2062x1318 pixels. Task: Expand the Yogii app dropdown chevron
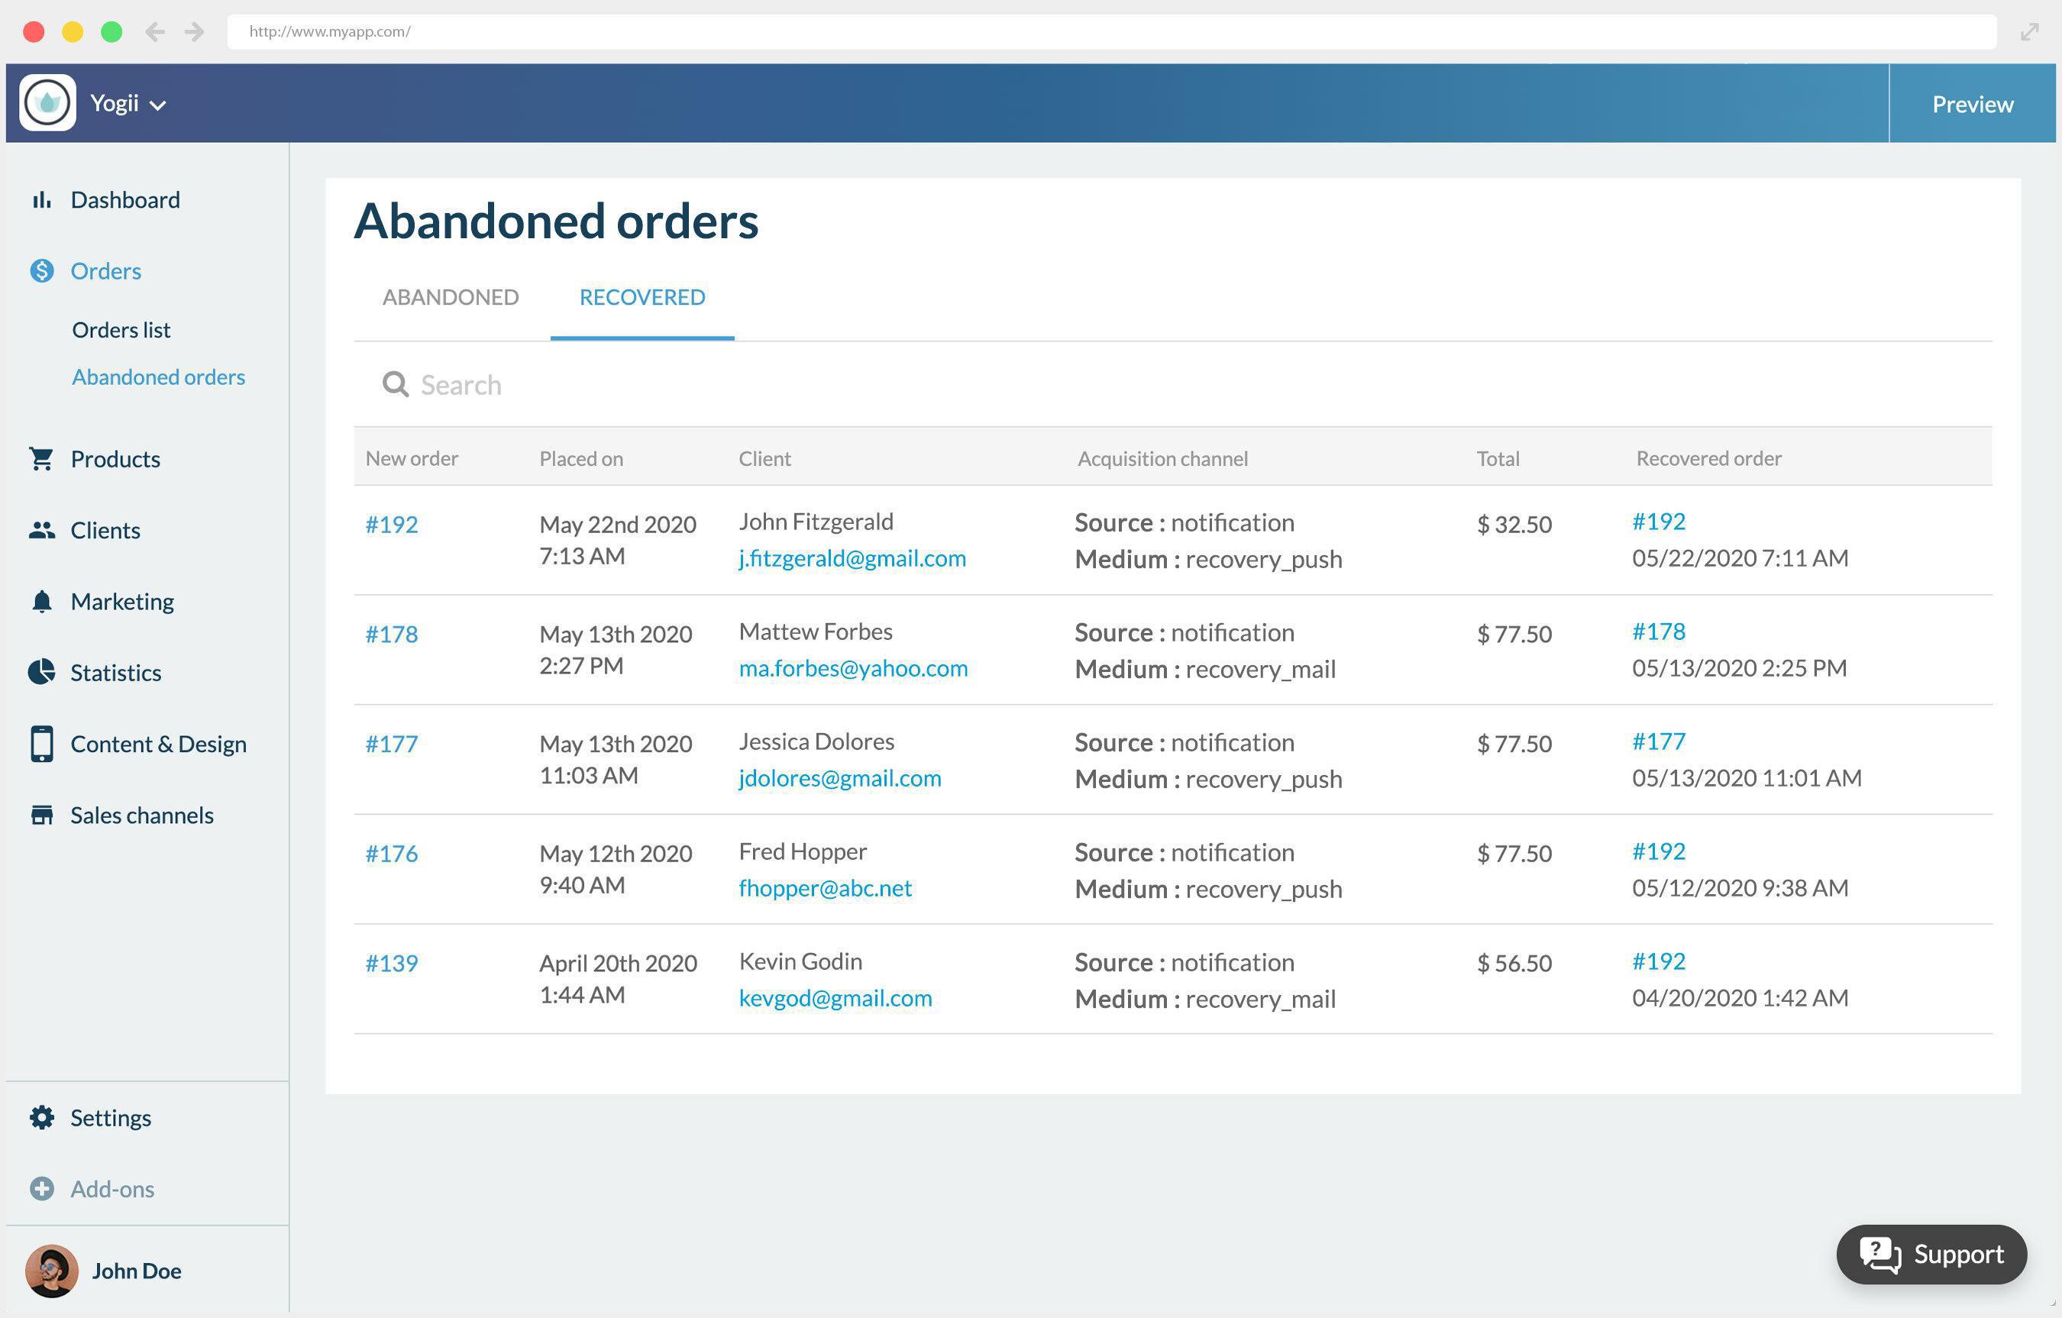(157, 105)
